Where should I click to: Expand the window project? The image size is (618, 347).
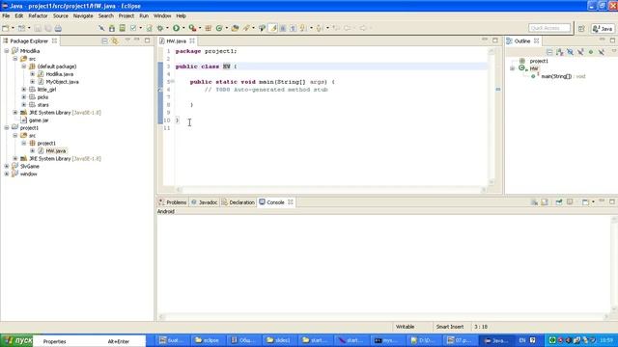pyautogui.click(x=7, y=173)
